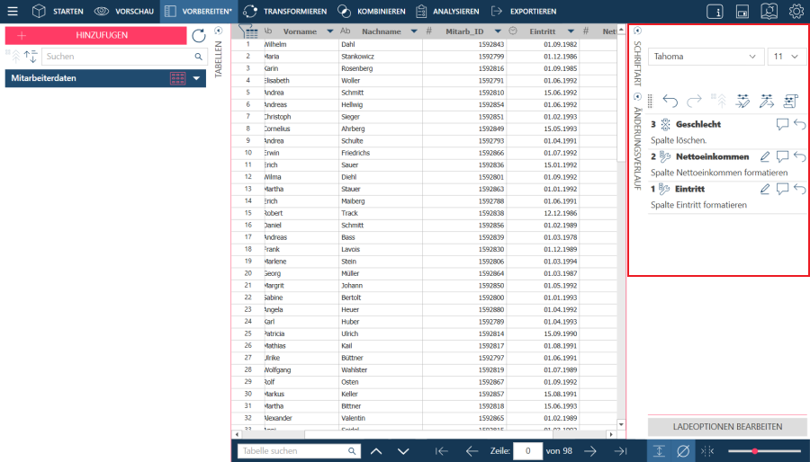This screenshot has height=462, width=810.
Task: Open the Exportieren tab
Action: (523, 12)
